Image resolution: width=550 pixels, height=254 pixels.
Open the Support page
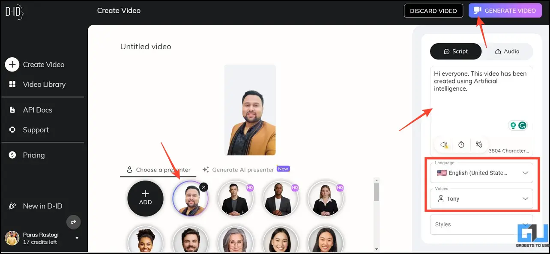(x=29, y=130)
